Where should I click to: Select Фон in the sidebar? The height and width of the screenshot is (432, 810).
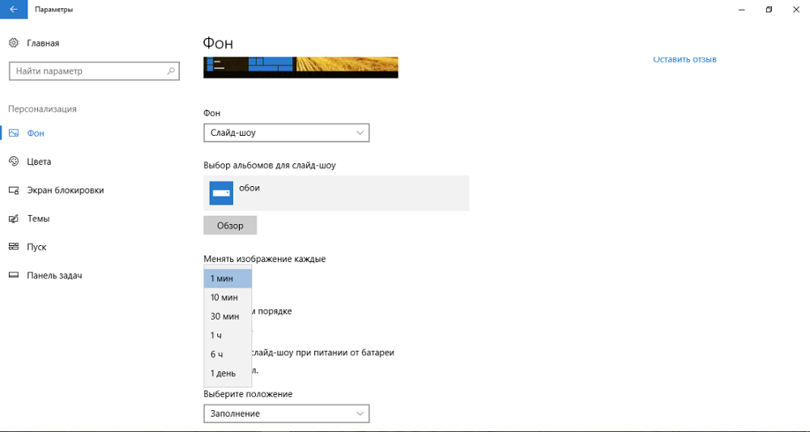(36, 133)
